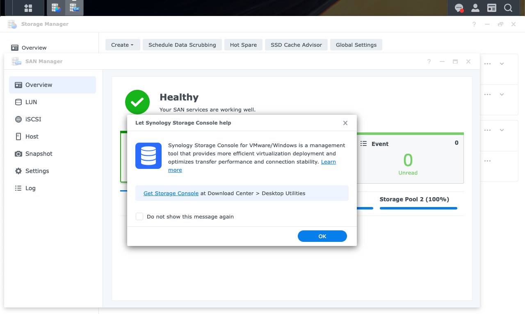Viewport: 525px width, 314px height.
Task: Click Storage Manager help question mark
Action: coord(474,24)
